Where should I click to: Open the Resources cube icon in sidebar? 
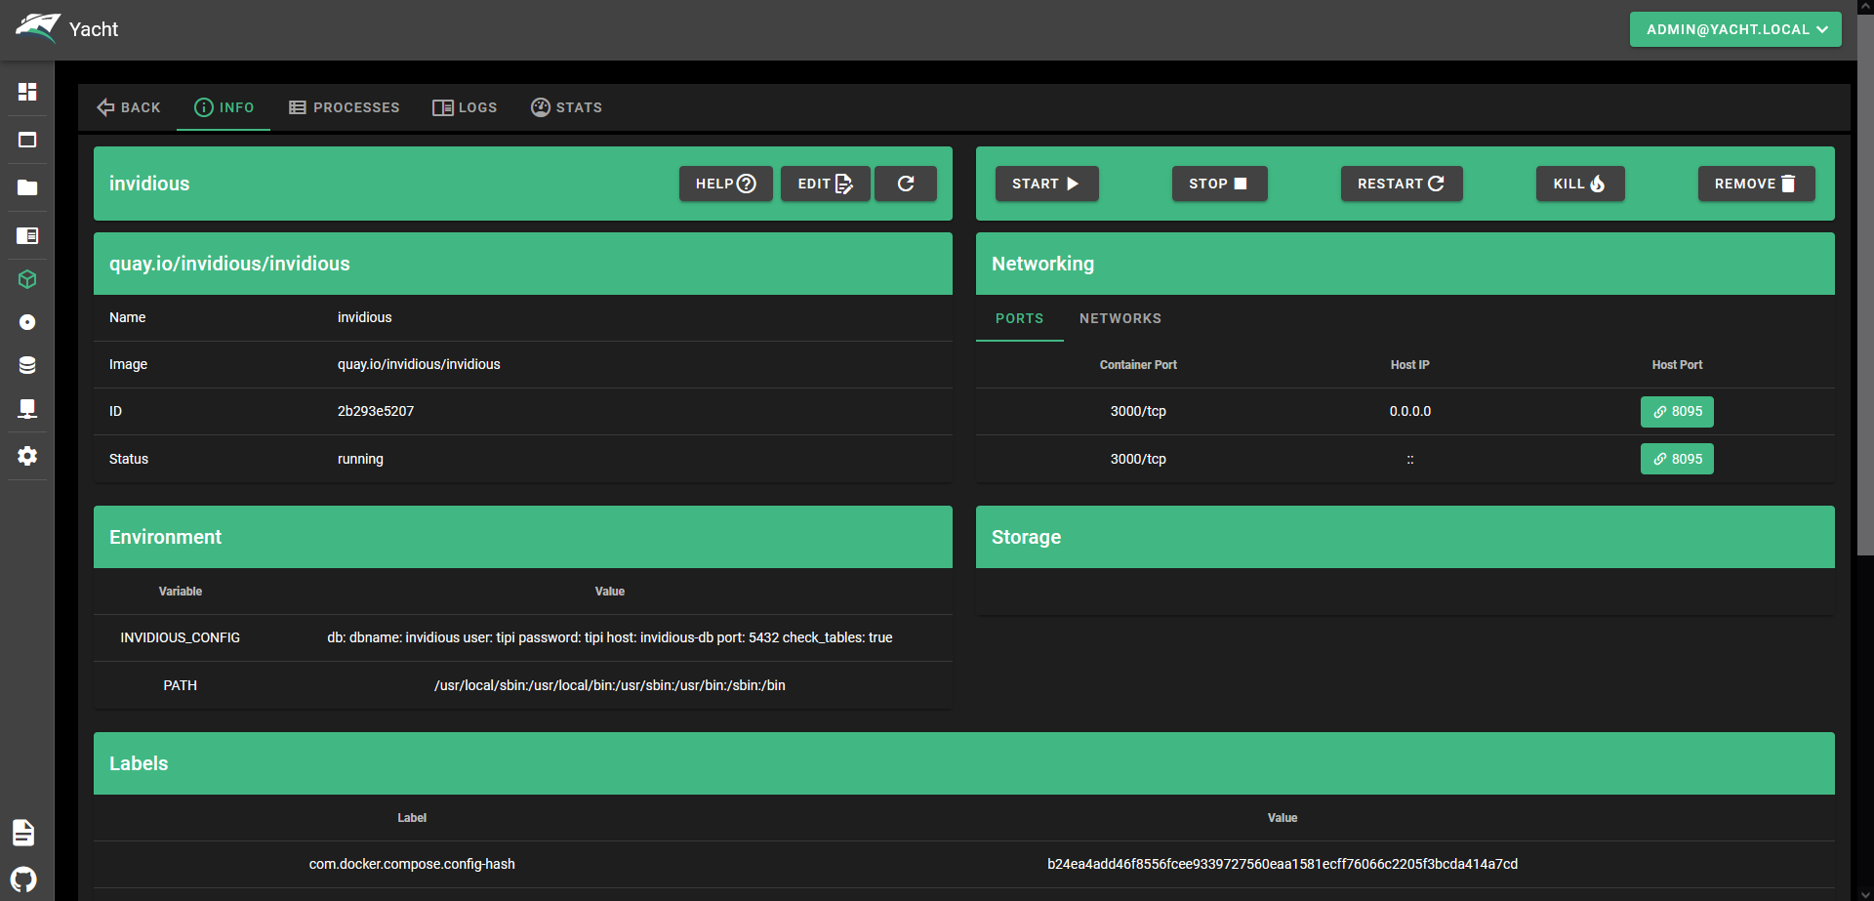(x=27, y=279)
